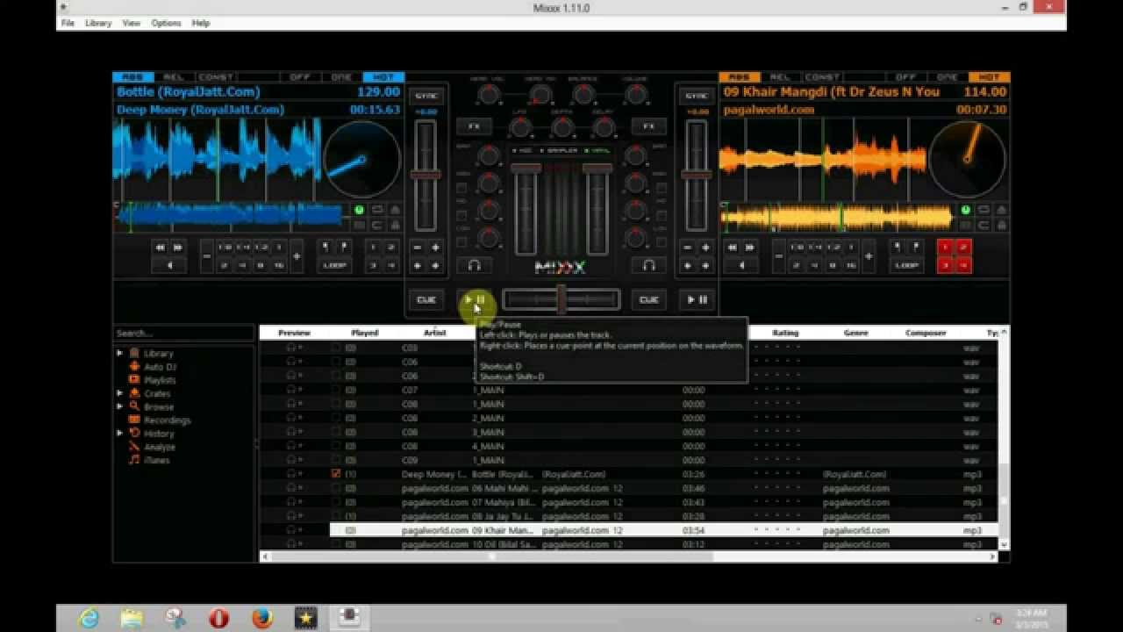The height and width of the screenshot is (632, 1123).
Task: Click left deck fast-forward button
Action: pyautogui.click(x=178, y=248)
